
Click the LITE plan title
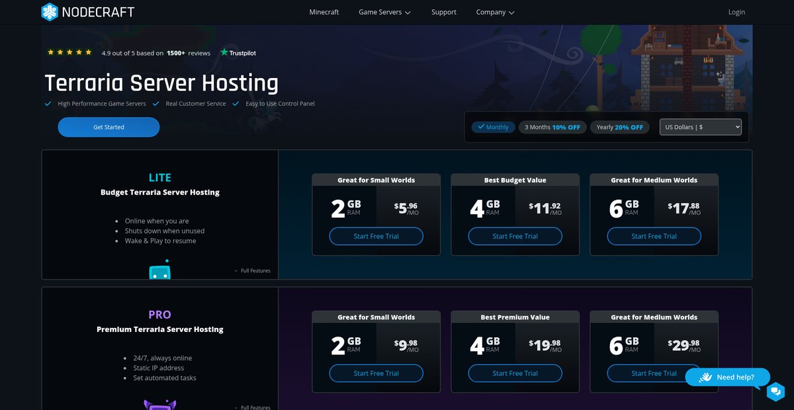[159, 177]
